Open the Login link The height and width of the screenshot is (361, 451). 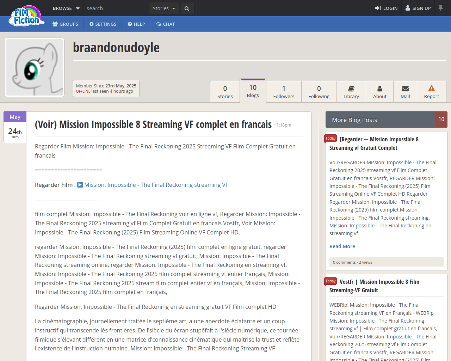point(386,8)
